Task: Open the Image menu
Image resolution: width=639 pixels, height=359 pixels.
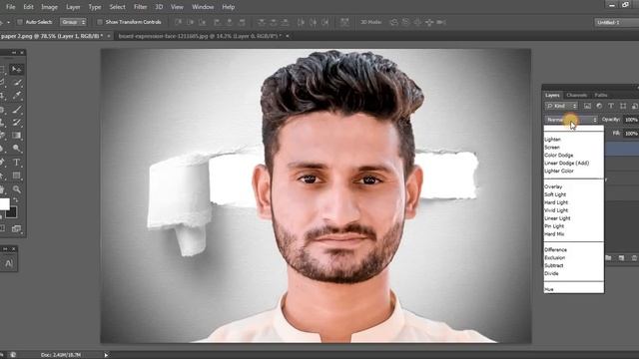Action: point(49,7)
